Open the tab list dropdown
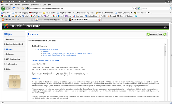The image size is (173, 105). coord(171,20)
